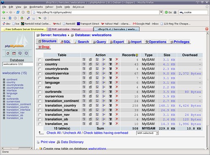
Task: Tick checkbox for countryservice row
Action: (40, 73)
